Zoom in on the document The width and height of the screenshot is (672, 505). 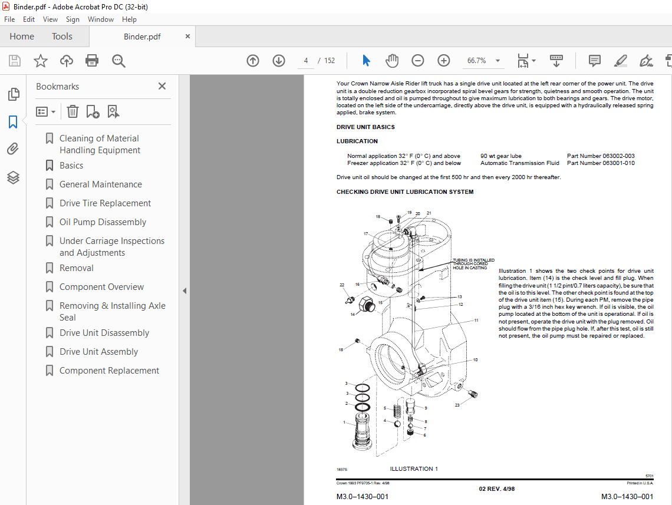(x=443, y=60)
